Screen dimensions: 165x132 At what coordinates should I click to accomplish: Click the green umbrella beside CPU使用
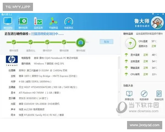[126, 74]
